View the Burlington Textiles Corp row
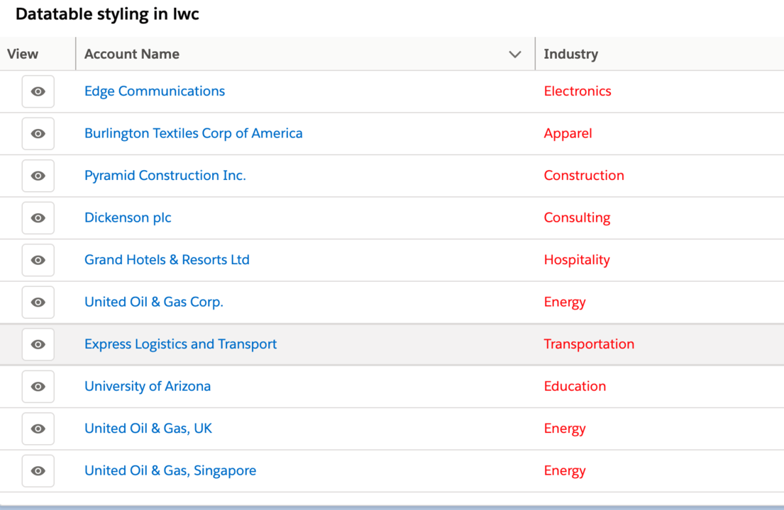The width and height of the screenshot is (784, 510). (x=38, y=134)
